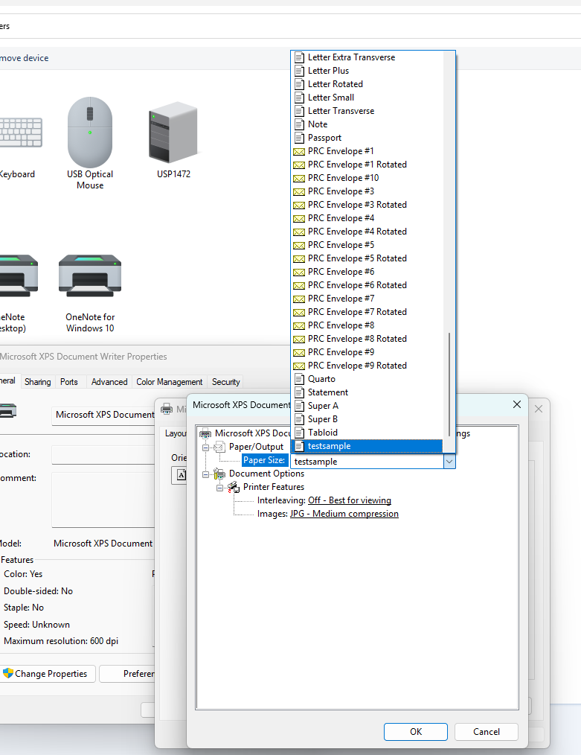Image resolution: width=581 pixels, height=755 pixels.
Task: Click the Printer Features tree icon
Action: (234, 487)
